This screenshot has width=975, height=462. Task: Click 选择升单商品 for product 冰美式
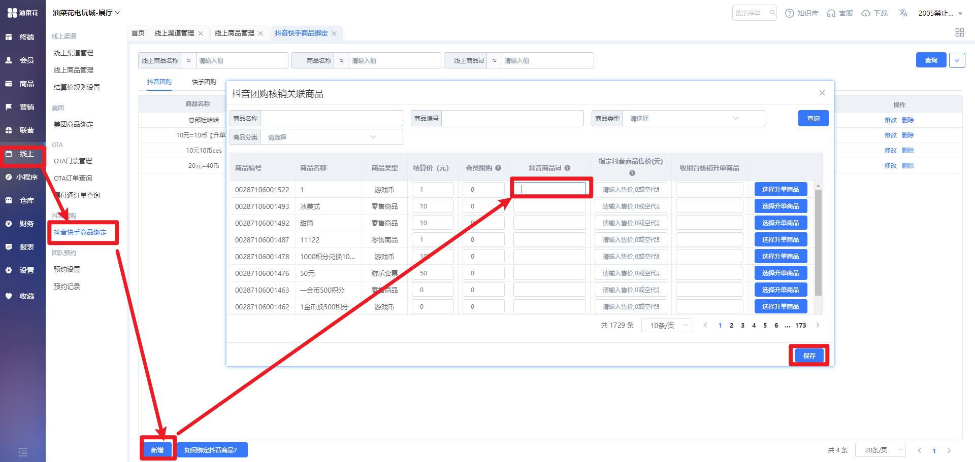(x=781, y=206)
